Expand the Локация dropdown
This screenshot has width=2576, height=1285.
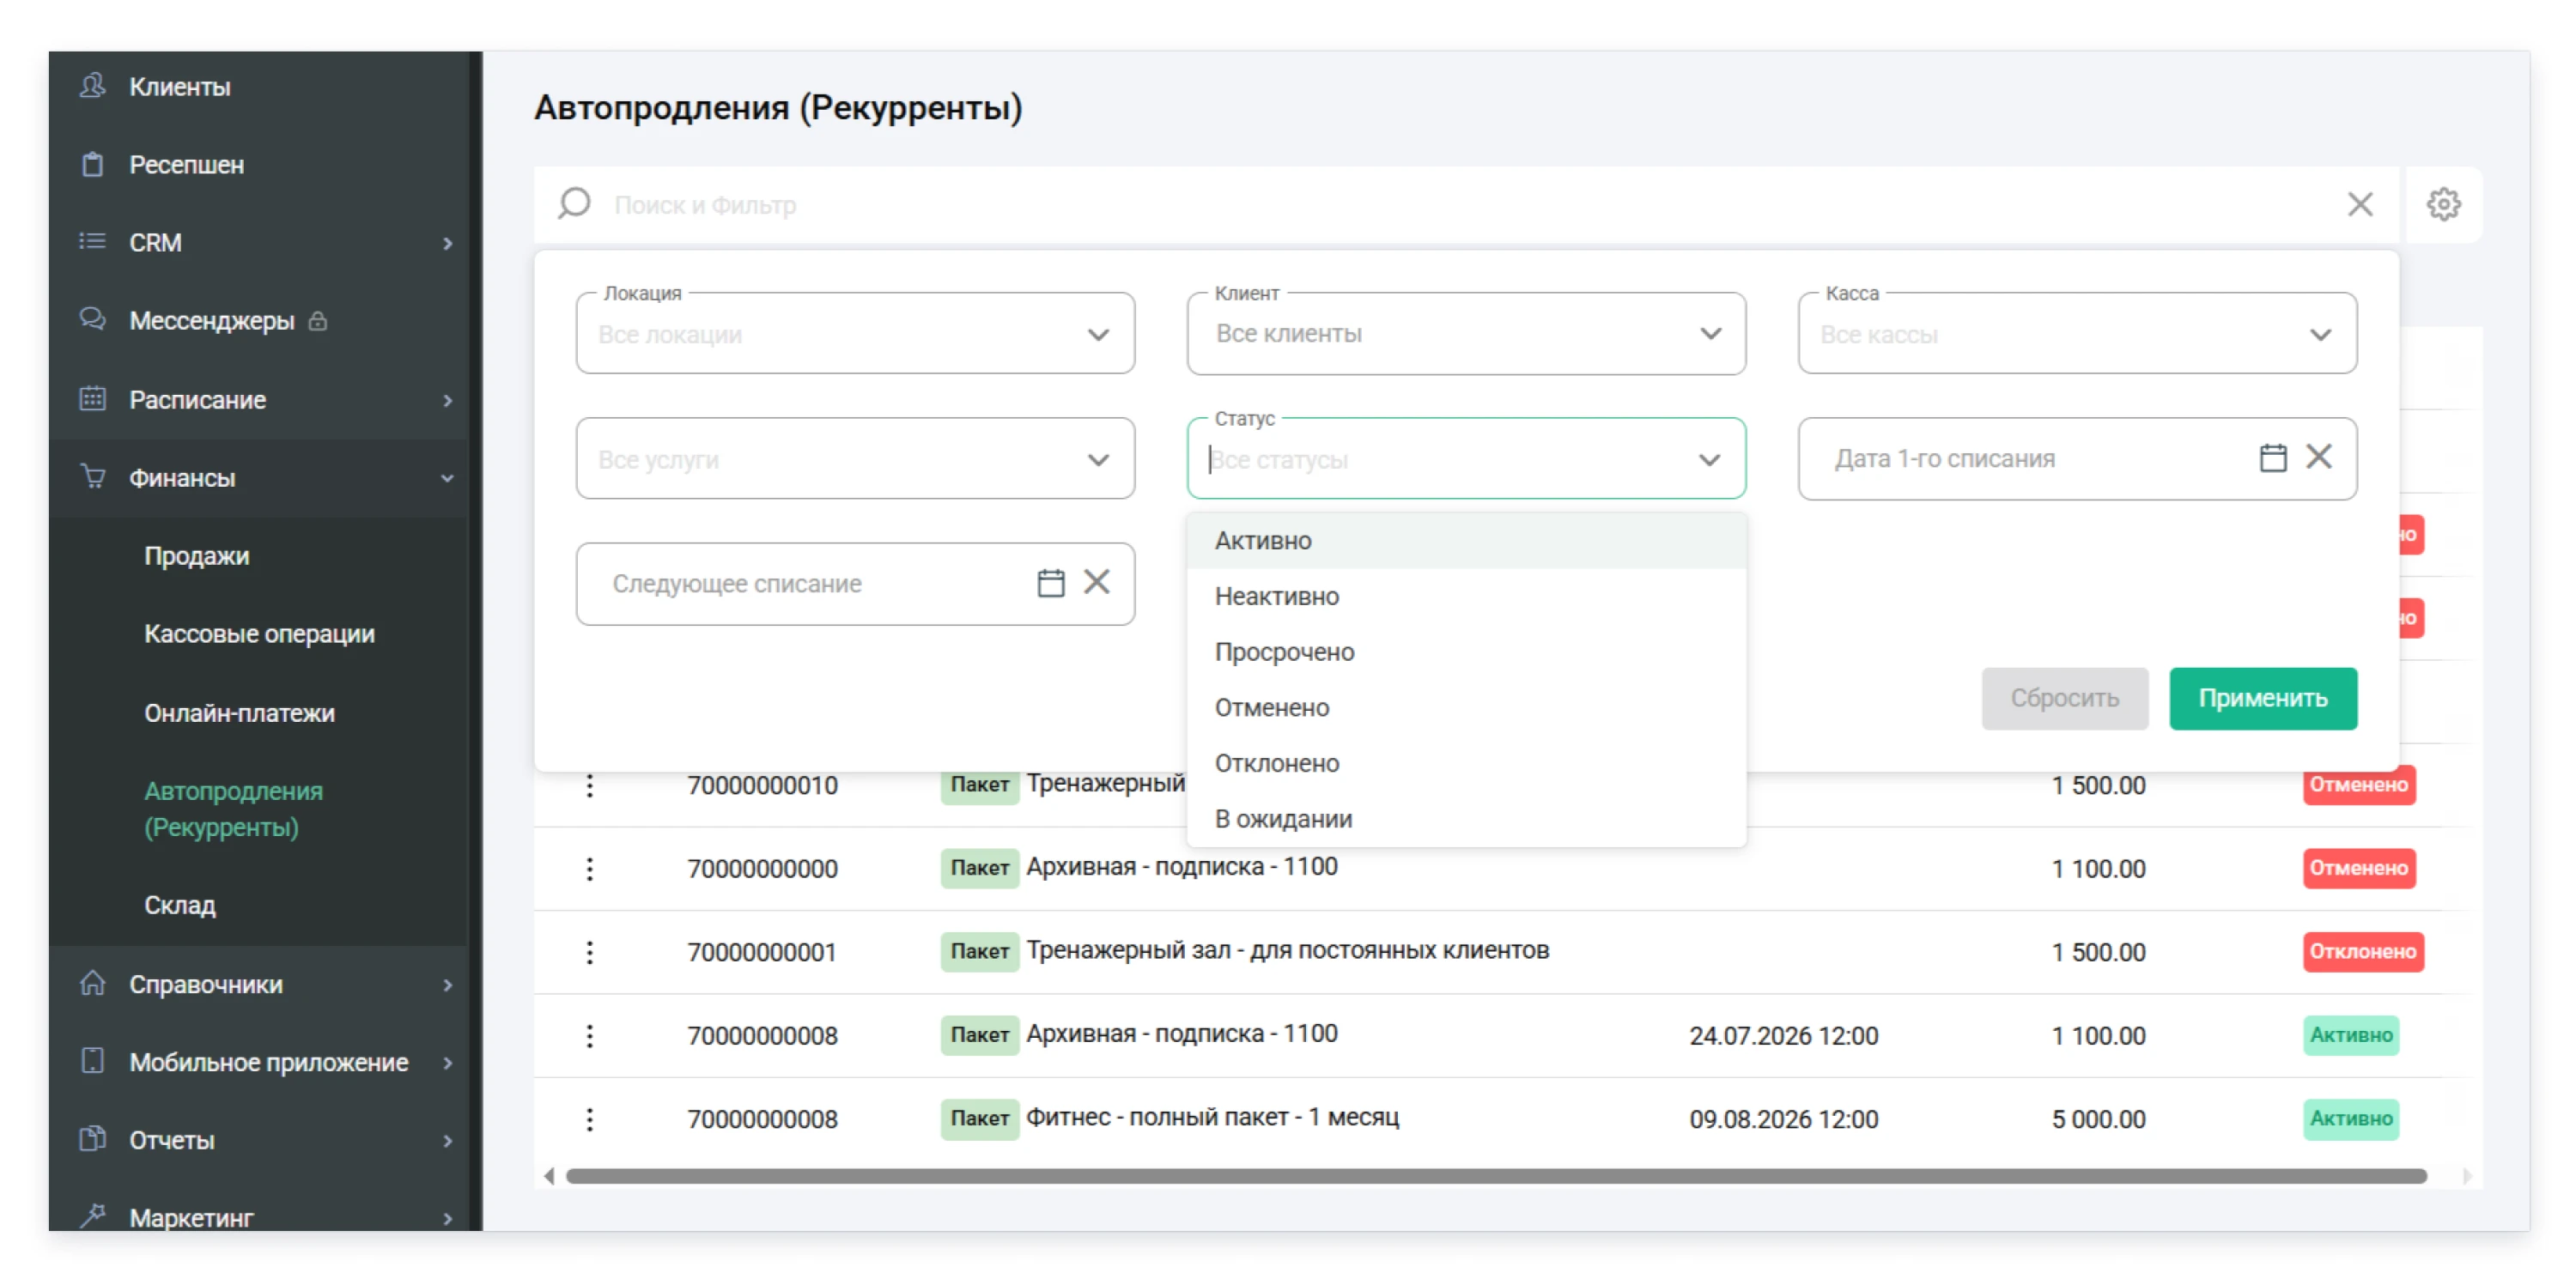tap(1098, 335)
